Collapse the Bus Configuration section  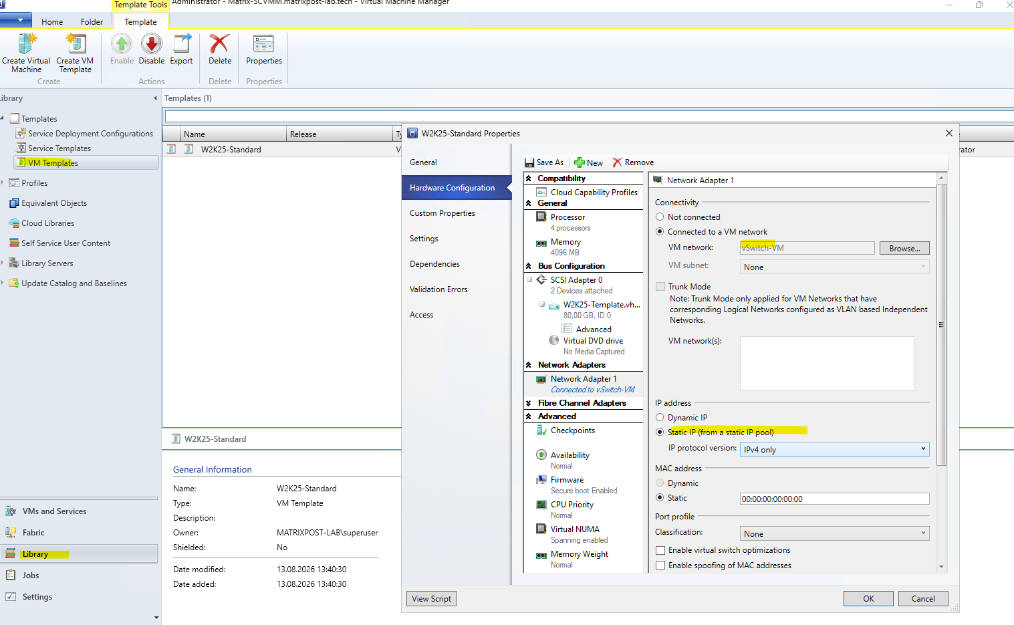(529, 266)
